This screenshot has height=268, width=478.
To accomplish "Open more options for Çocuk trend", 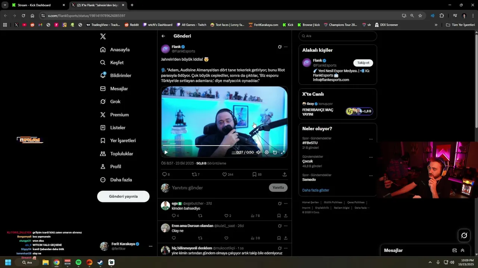I will [371, 157].
